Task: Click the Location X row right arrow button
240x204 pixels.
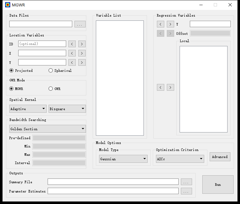Action: click(82, 53)
